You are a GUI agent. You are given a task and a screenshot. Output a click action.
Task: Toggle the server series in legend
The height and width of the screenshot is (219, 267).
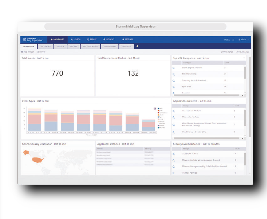point(160,126)
